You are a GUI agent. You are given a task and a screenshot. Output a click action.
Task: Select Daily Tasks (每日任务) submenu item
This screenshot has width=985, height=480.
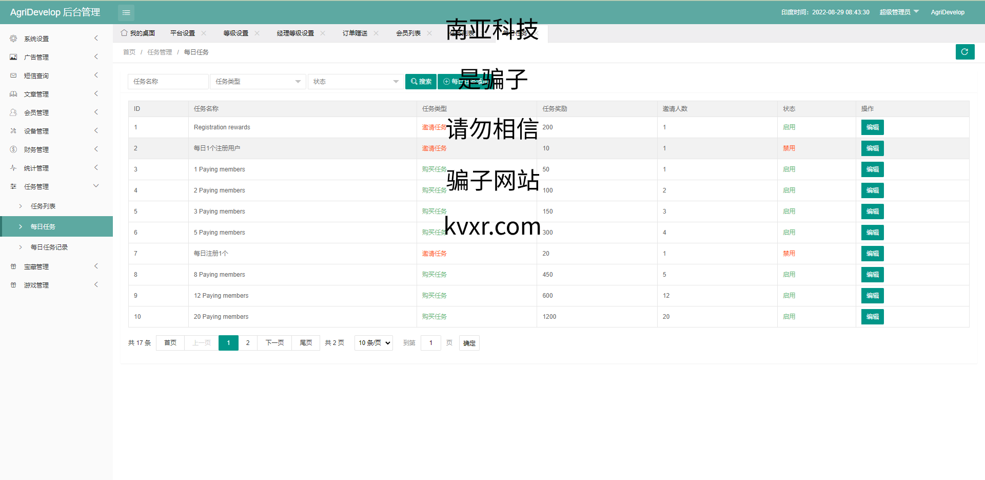coord(56,226)
